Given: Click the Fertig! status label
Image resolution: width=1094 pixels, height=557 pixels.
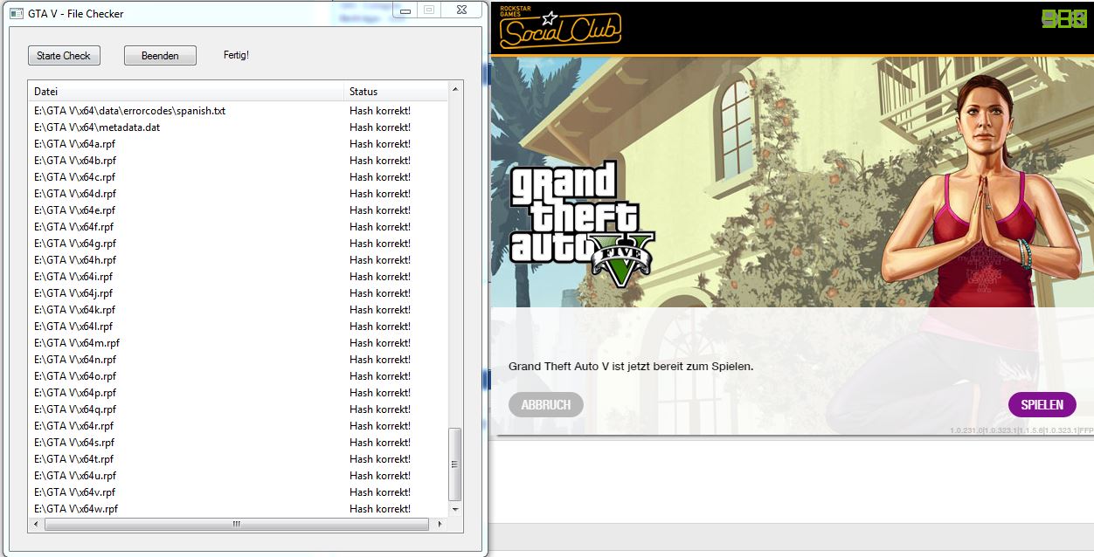Looking at the screenshot, I should (x=236, y=55).
